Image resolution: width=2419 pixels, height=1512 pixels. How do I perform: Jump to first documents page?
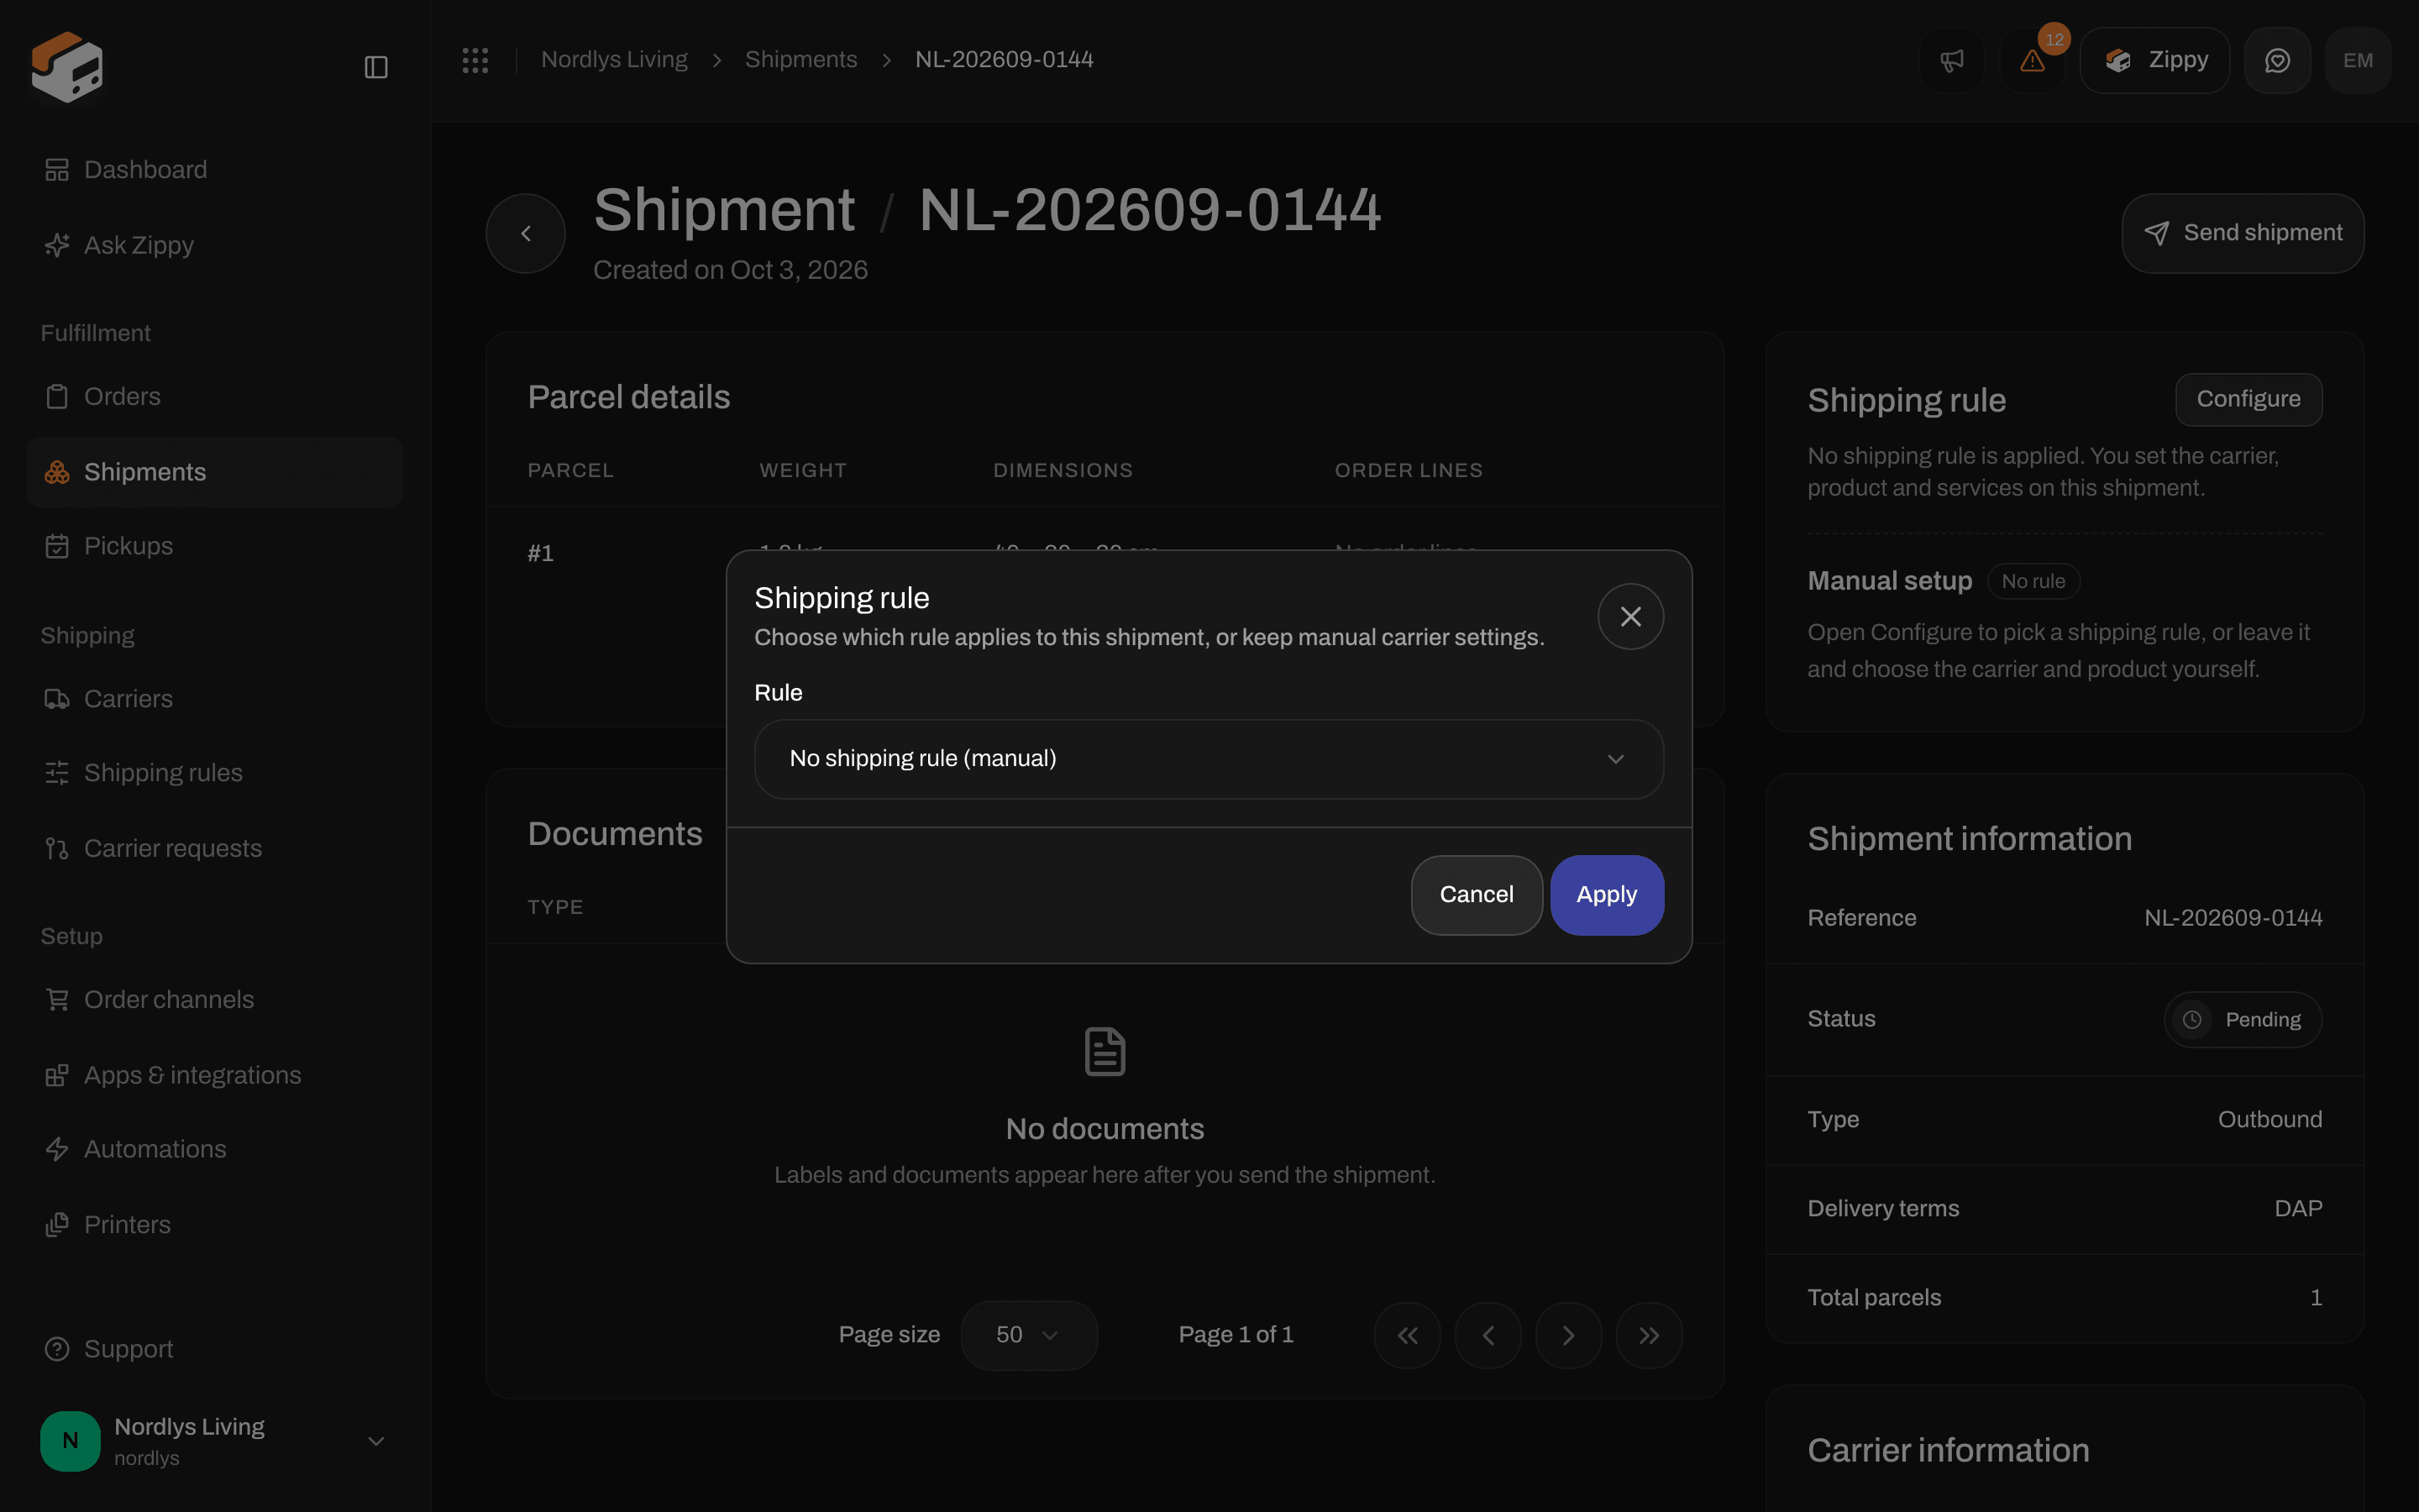[x=1408, y=1335]
